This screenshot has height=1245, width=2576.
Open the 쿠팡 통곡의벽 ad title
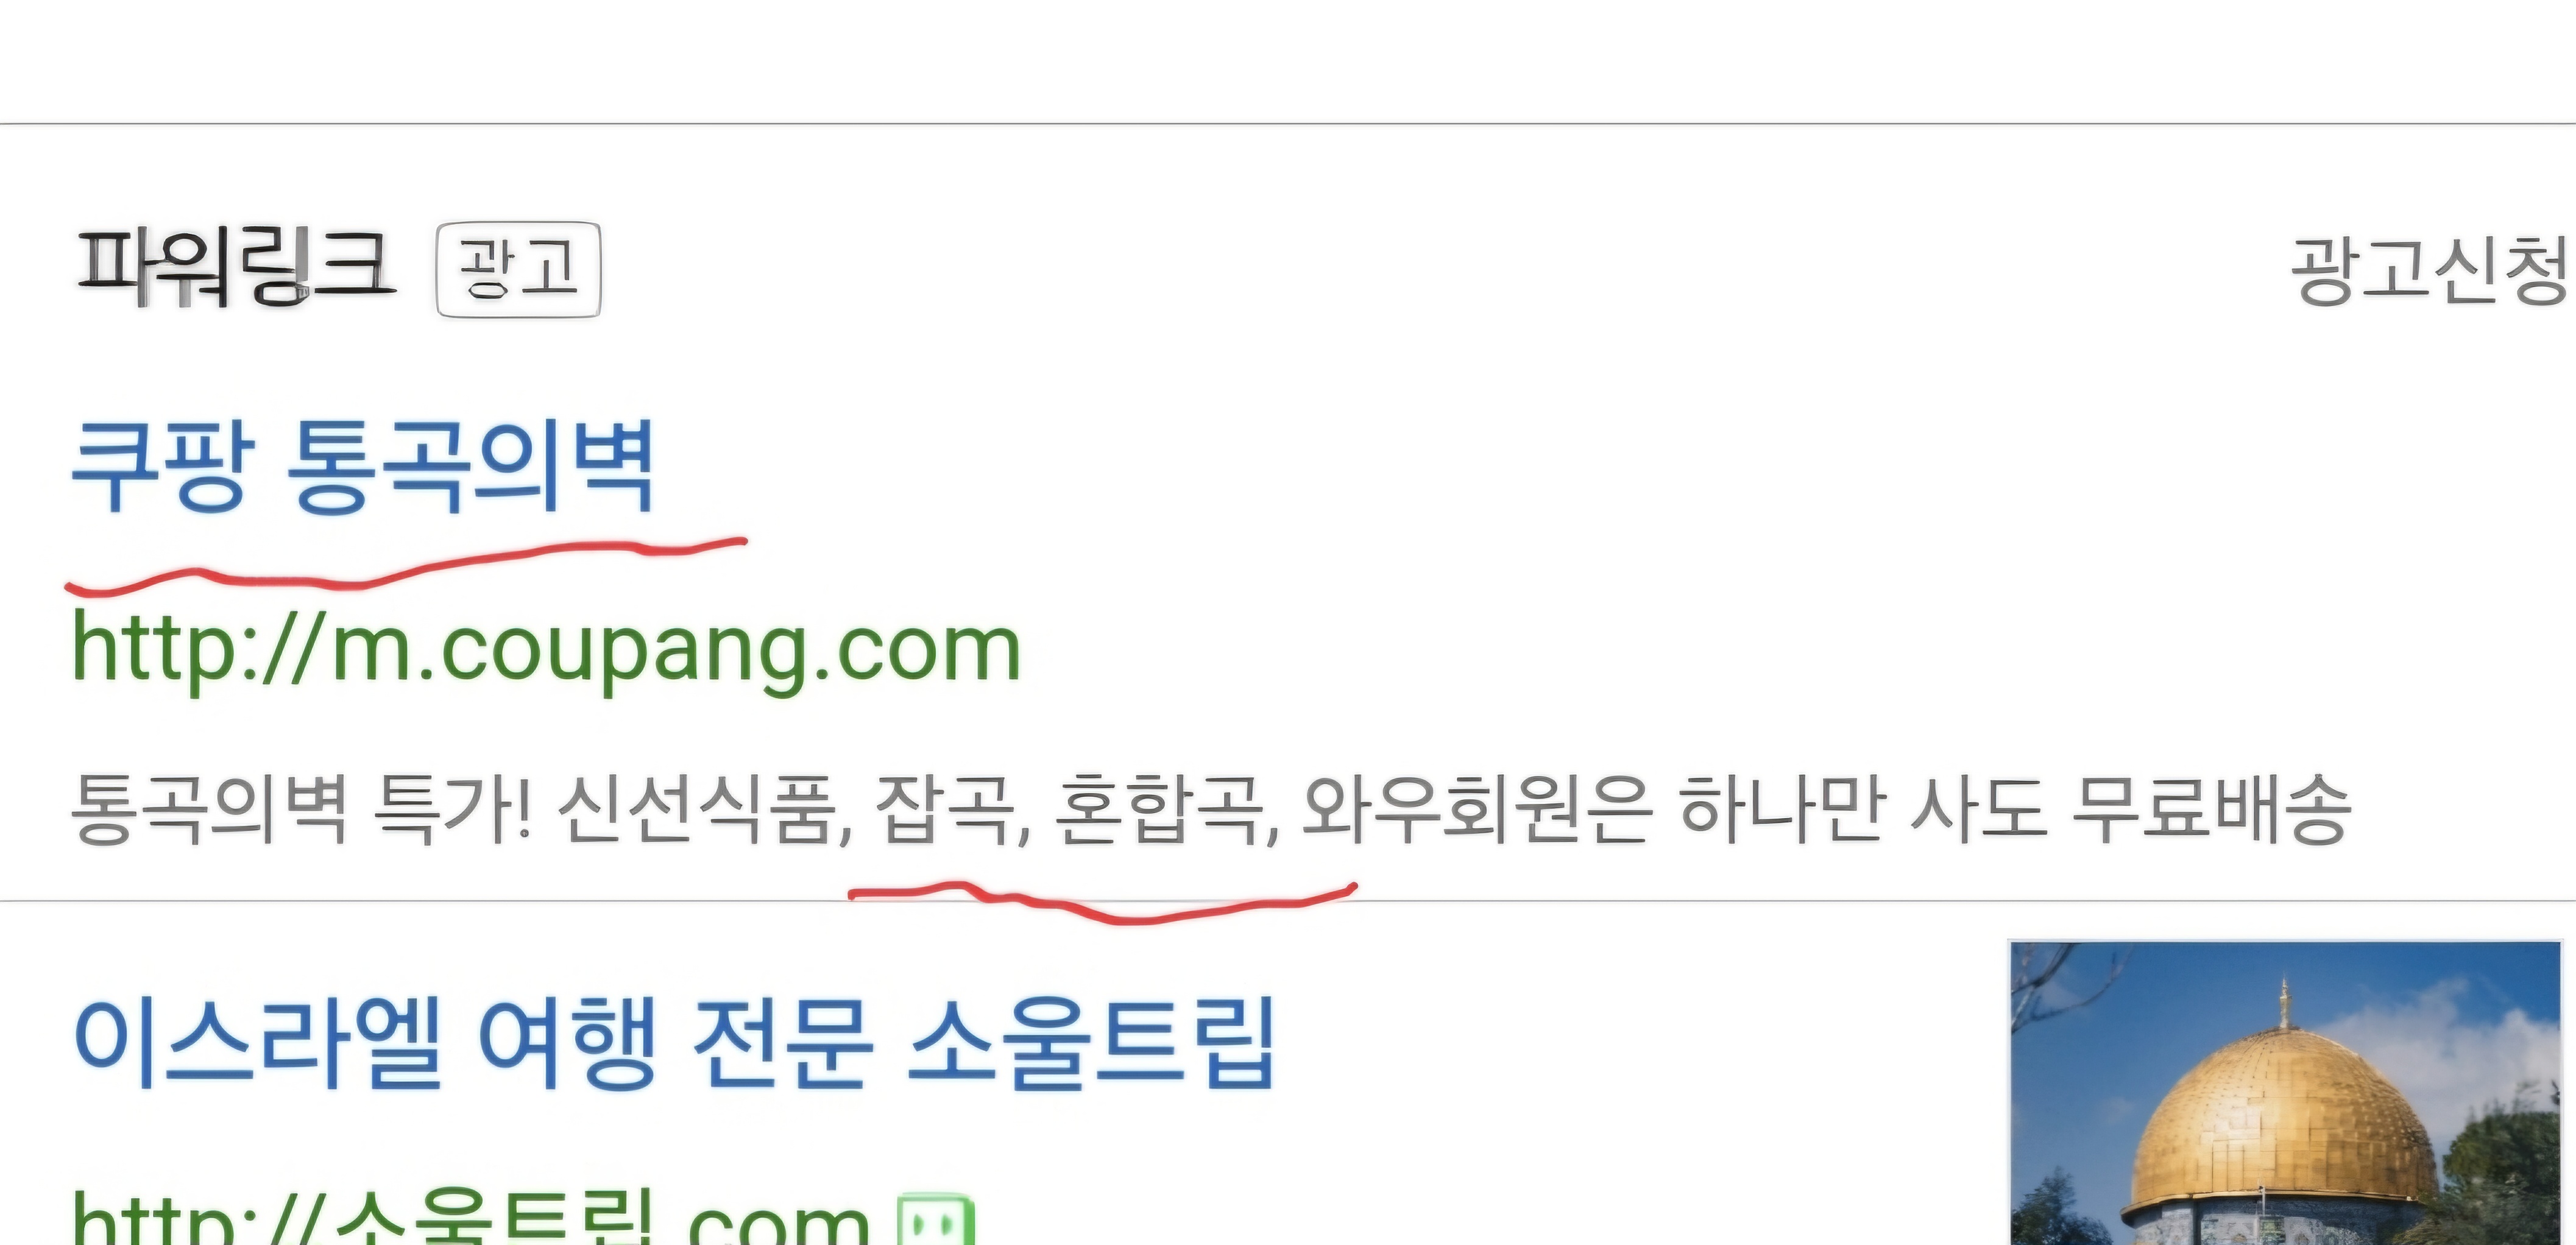[363, 467]
